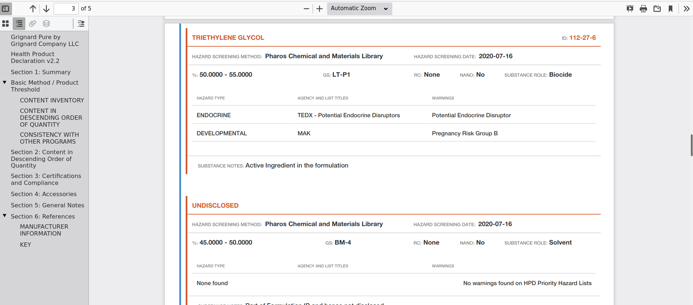This screenshot has width=693, height=305.
Task: Jump to 'Section 2: Content in Descending Order'
Action: tap(42, 159)
